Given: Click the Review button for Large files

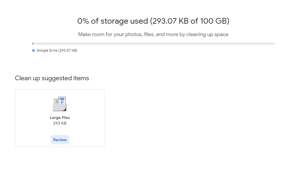Looking at the screenshot, I should point(60,140).
